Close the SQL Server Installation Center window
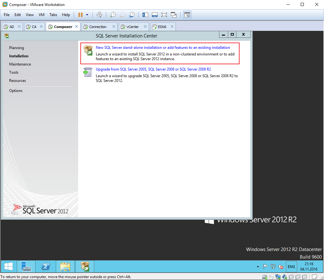Viewport: 324px width, 280px height. pyautogui.click(x=243, y=34)
